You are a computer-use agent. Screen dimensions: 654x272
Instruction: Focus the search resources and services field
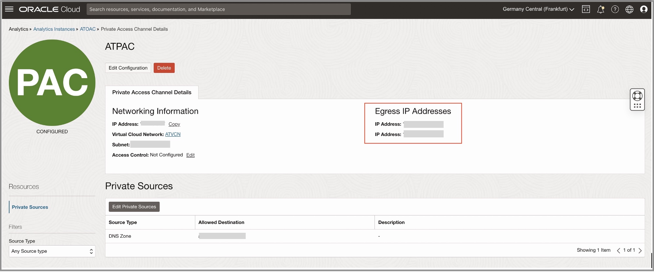(219, 9)
